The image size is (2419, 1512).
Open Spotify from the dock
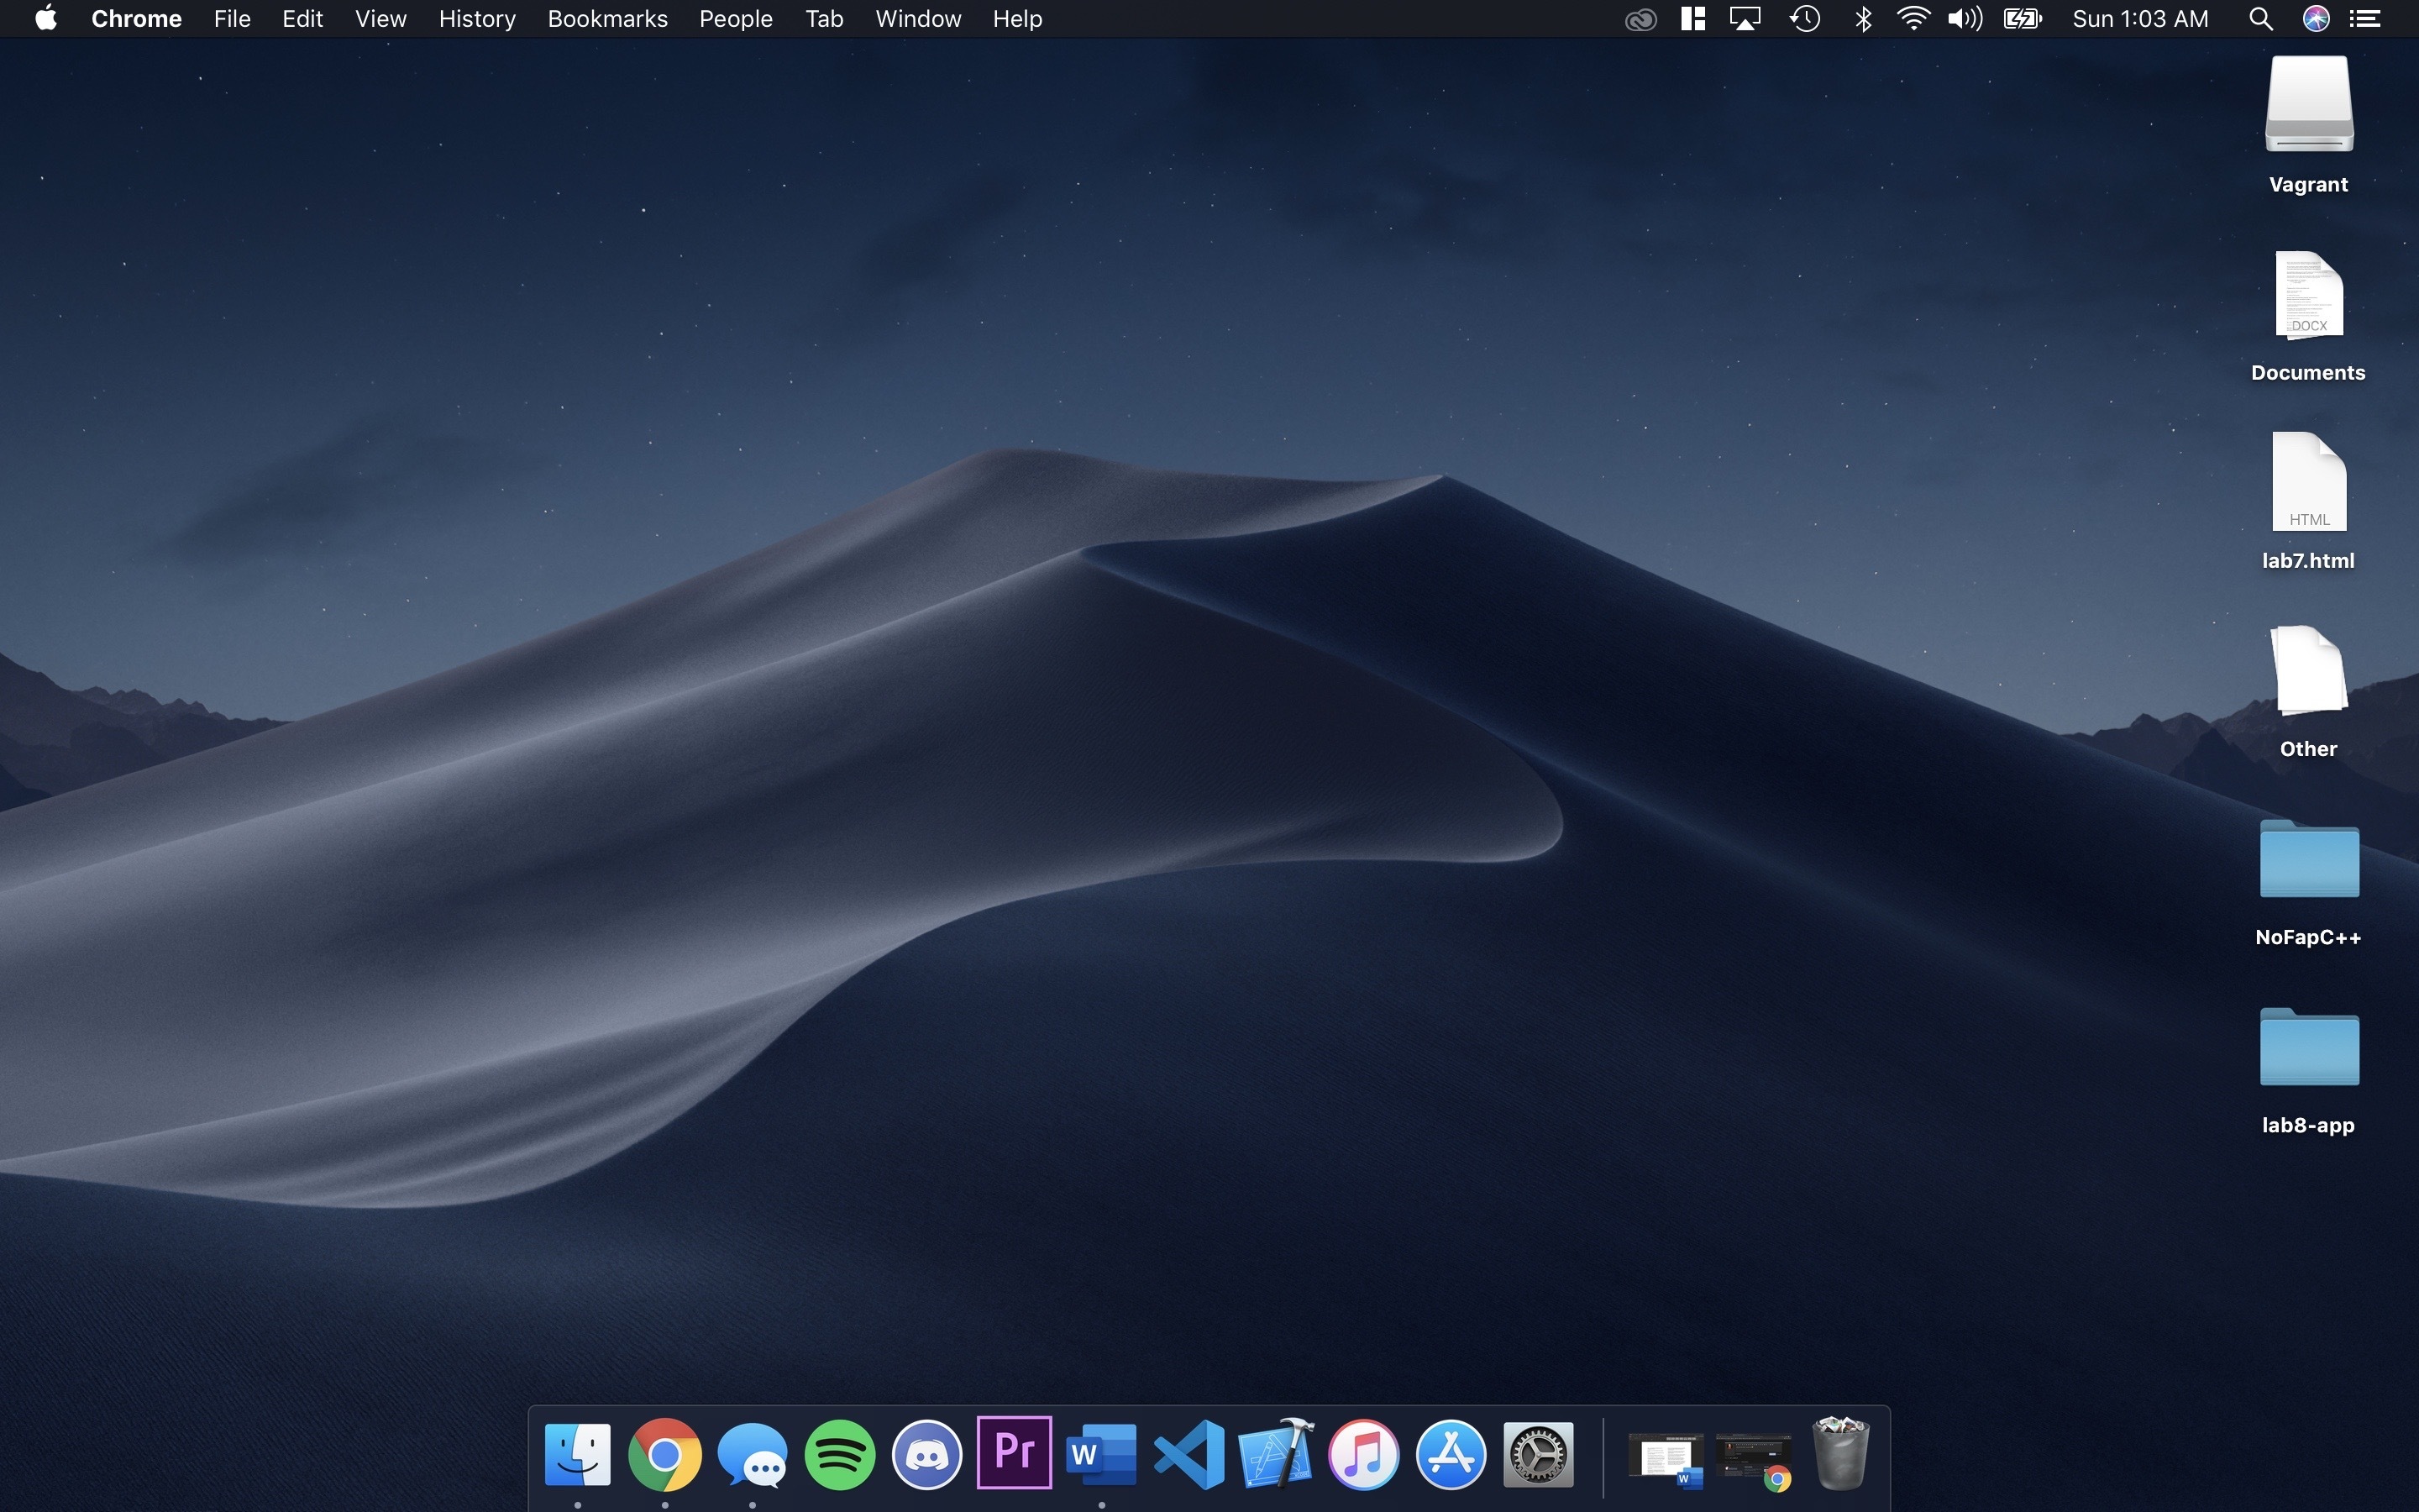click(x=840, y=1454)
